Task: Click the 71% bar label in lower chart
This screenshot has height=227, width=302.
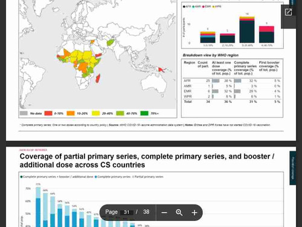Action: click(x=38, y=184)
